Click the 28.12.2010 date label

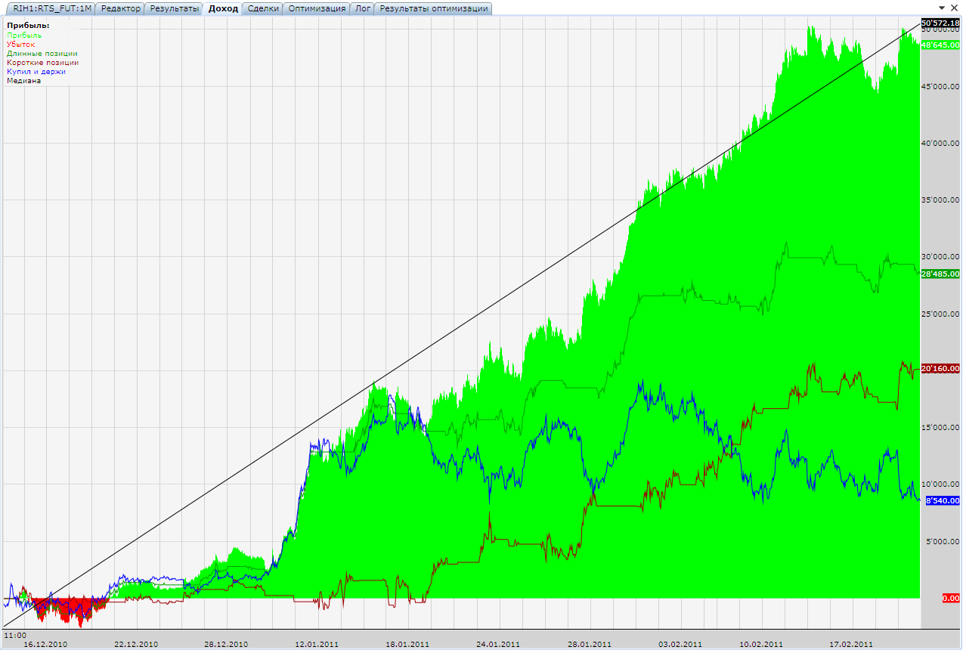(226, 645)
